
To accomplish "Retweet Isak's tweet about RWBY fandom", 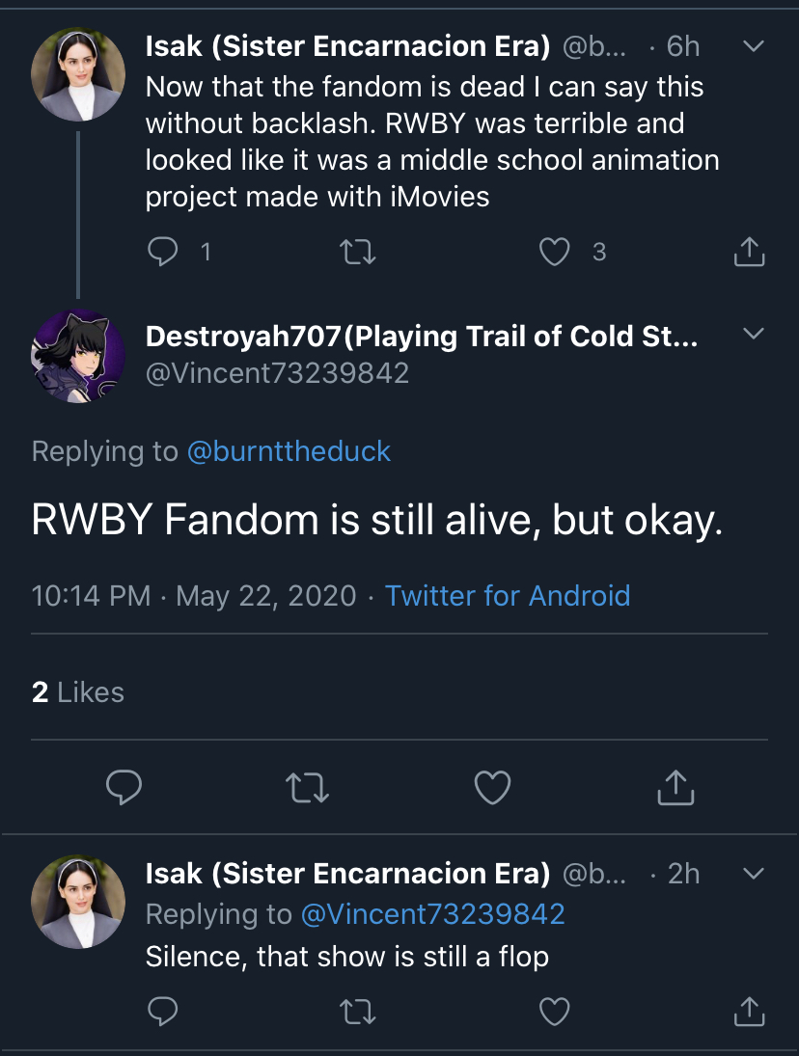I will click(358, 252).
